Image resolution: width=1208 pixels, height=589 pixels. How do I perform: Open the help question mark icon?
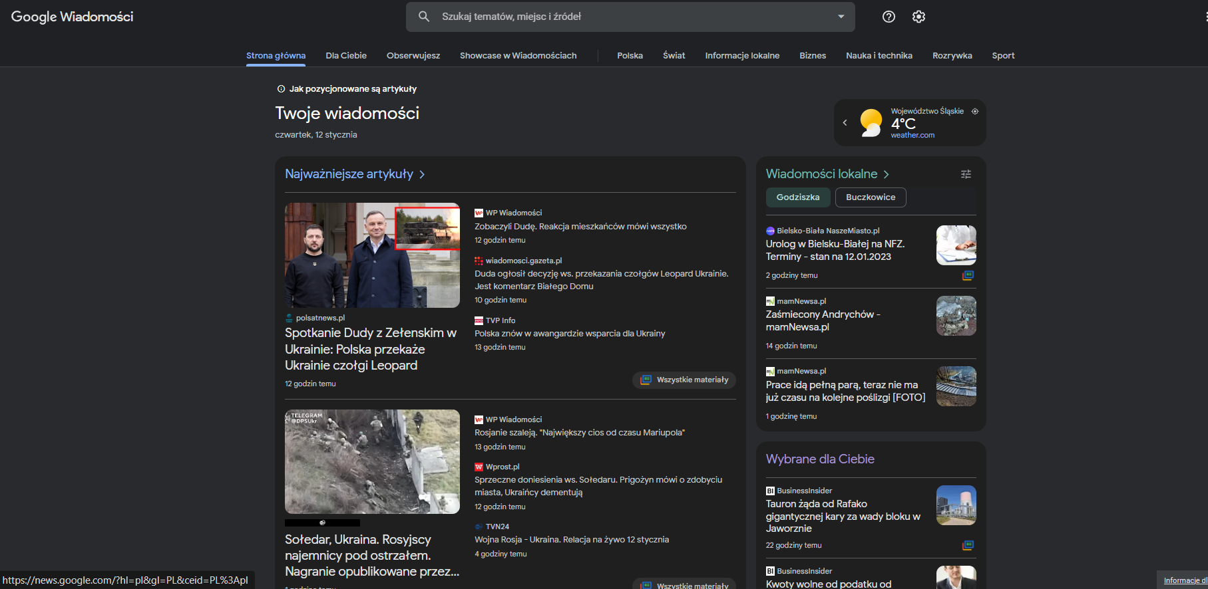point(889,17)
